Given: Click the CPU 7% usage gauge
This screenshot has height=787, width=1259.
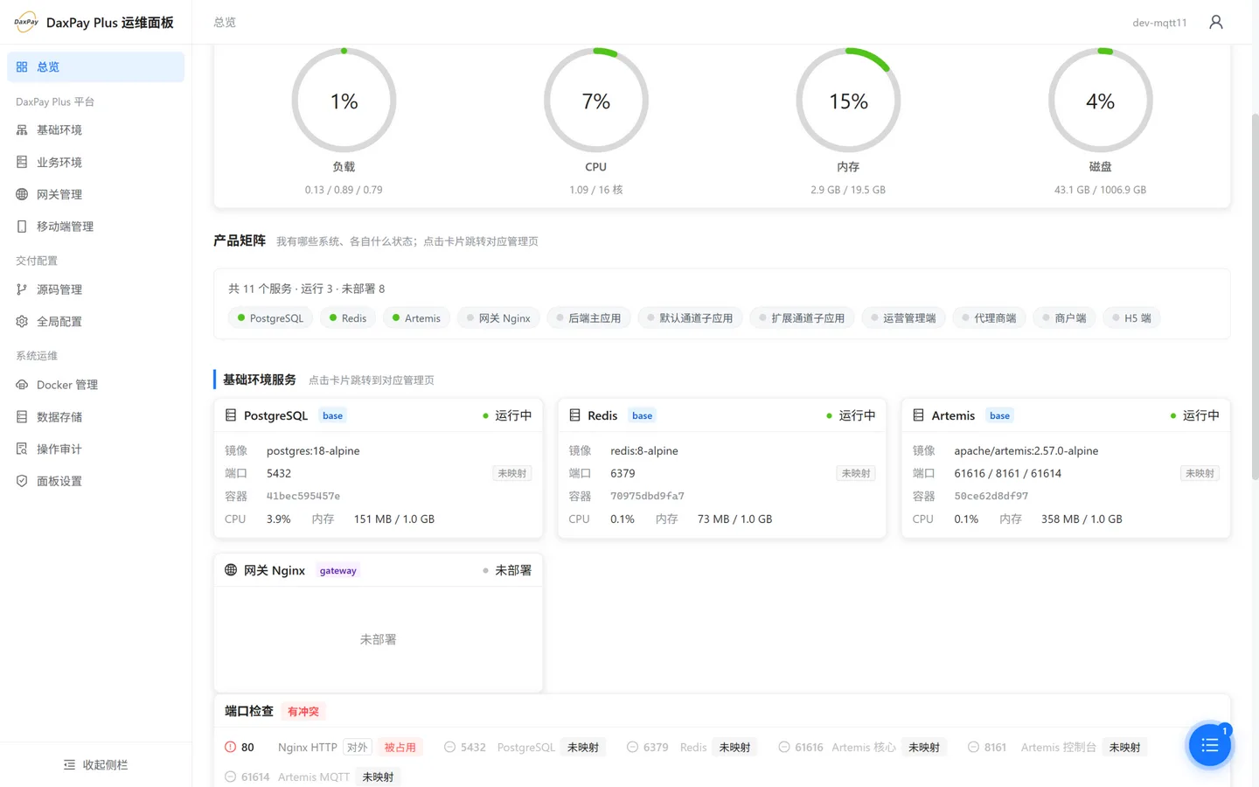Looking at the screenshot, I should click(596, 101).
